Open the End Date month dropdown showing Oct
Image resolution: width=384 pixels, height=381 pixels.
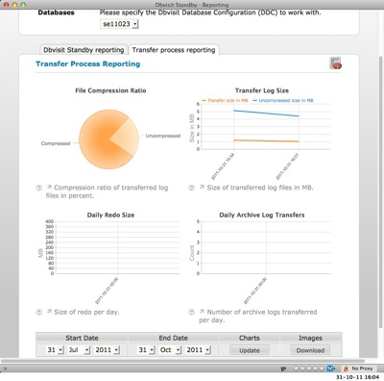[x=171, y=350]
